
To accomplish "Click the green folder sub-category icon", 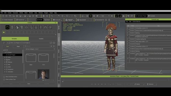I will (x=4, y=32).
